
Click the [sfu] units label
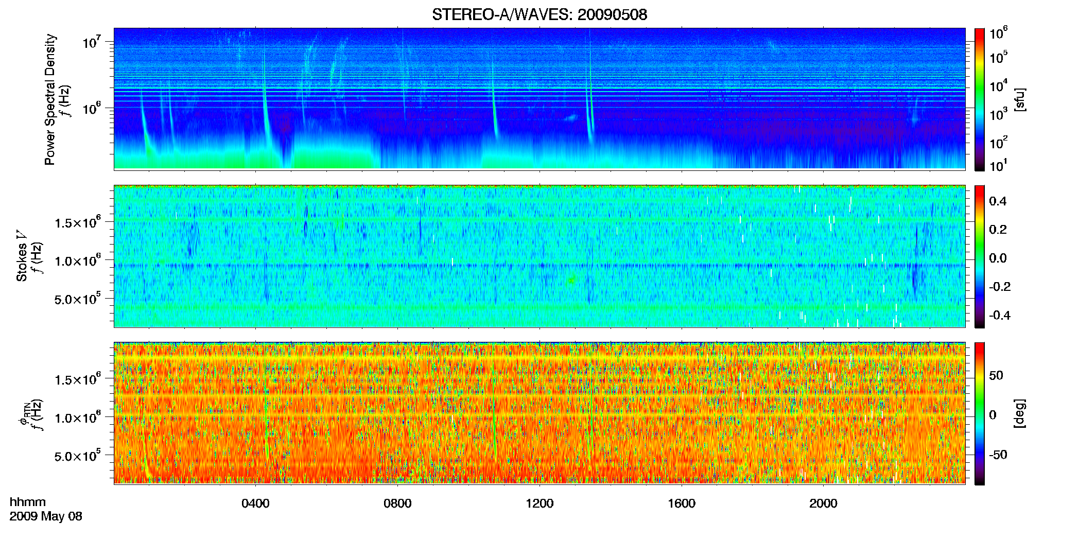(x=1020, y=99)
